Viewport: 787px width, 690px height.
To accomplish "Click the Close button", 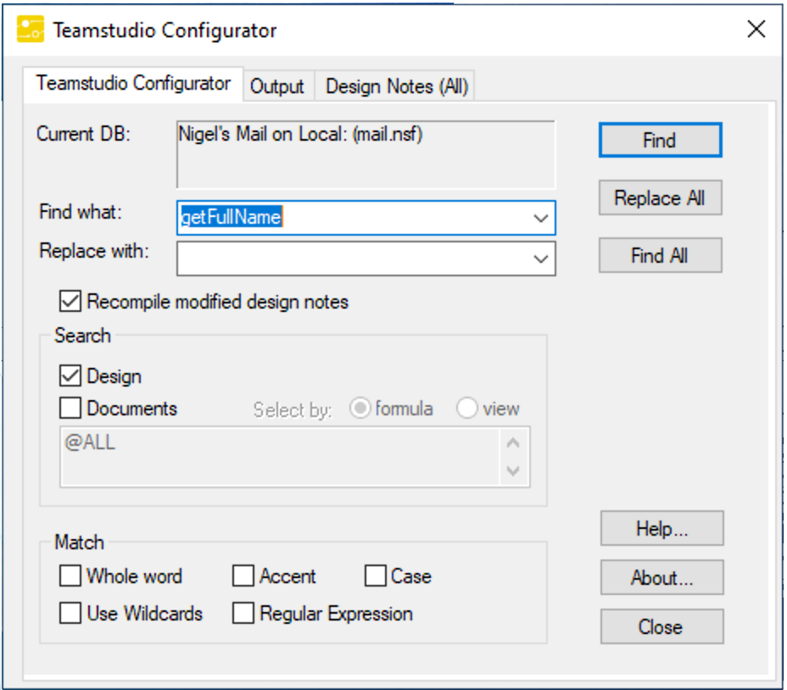I will pos(662,626).
